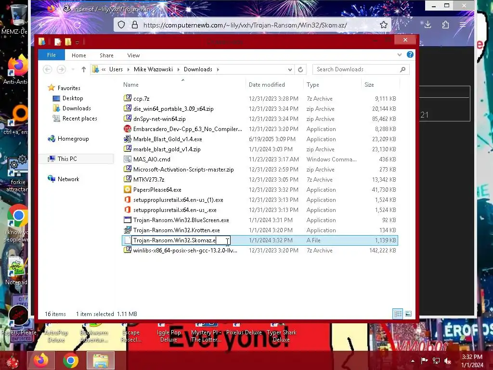Select MAS_AIO.cmd script icon
Viewport: 493px width, 370px height.
click(127, 159)
